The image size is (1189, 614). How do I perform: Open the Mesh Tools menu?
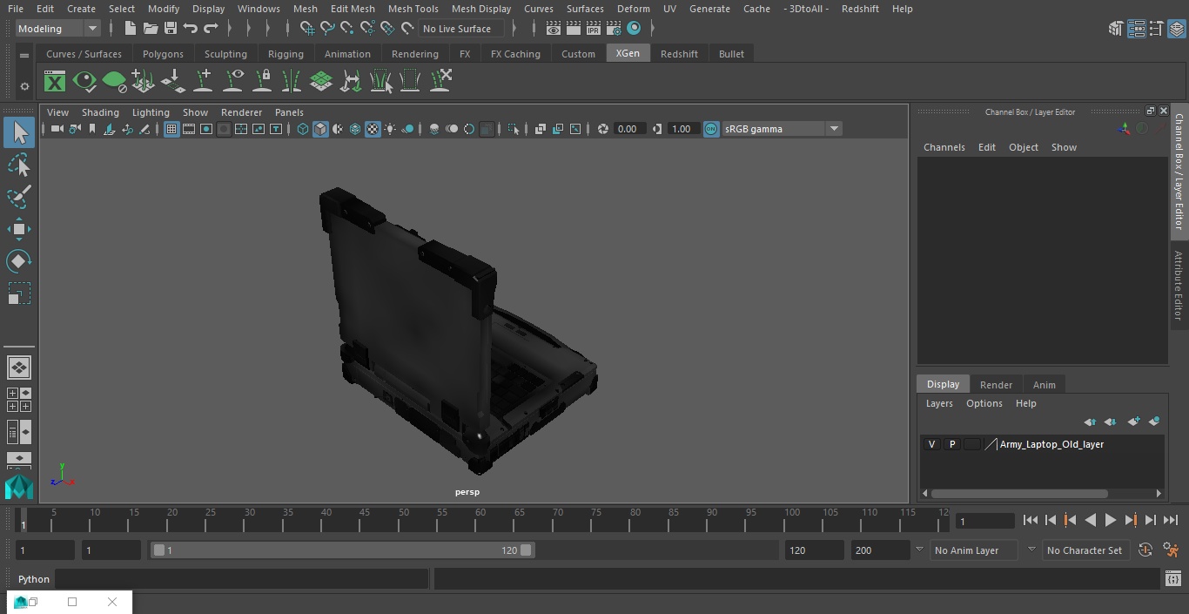[x=413, y=9]
